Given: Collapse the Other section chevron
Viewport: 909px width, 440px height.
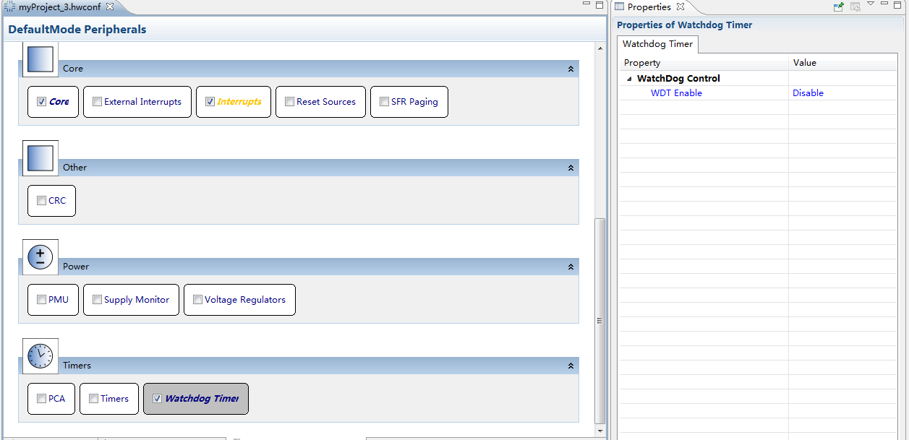Looking at the screenshot, I should [x=571, y=168].
